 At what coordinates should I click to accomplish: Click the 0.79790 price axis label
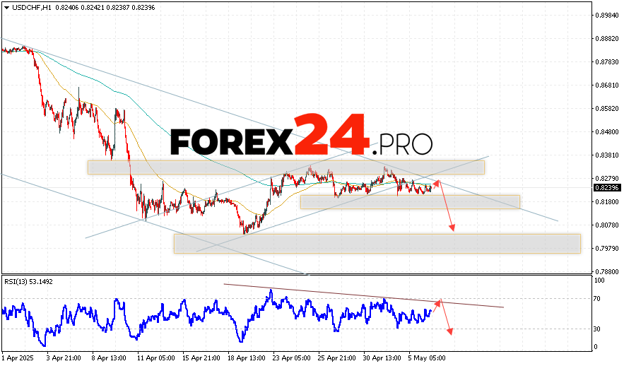(607, 248)
